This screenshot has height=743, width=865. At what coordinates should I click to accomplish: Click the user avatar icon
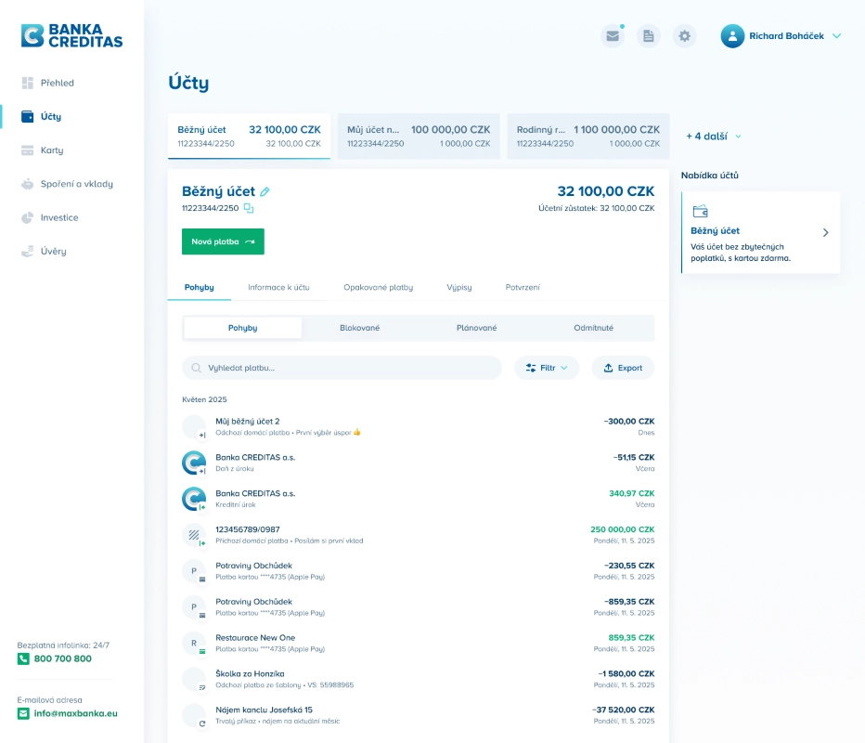click(x=732, y=36)
